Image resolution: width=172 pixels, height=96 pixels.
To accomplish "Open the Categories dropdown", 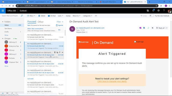I will (88, 16).
